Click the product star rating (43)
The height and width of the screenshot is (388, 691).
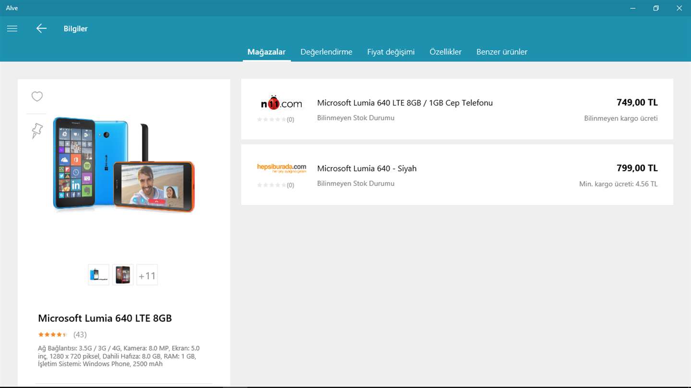click(62, 334)
